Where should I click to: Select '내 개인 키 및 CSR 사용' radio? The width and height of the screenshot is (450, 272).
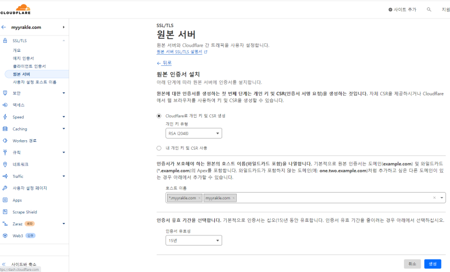click(159, 148)
